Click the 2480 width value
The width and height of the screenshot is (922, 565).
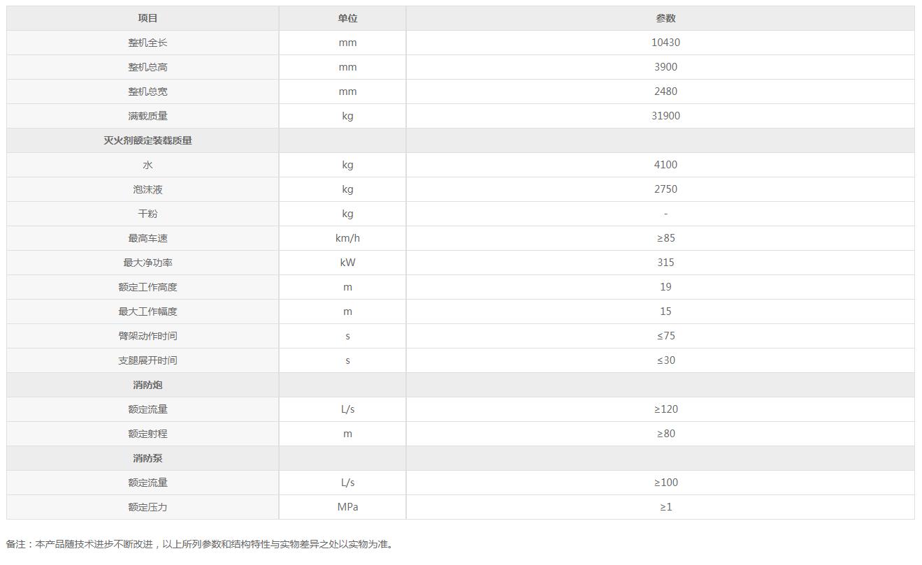coord(665,91)
